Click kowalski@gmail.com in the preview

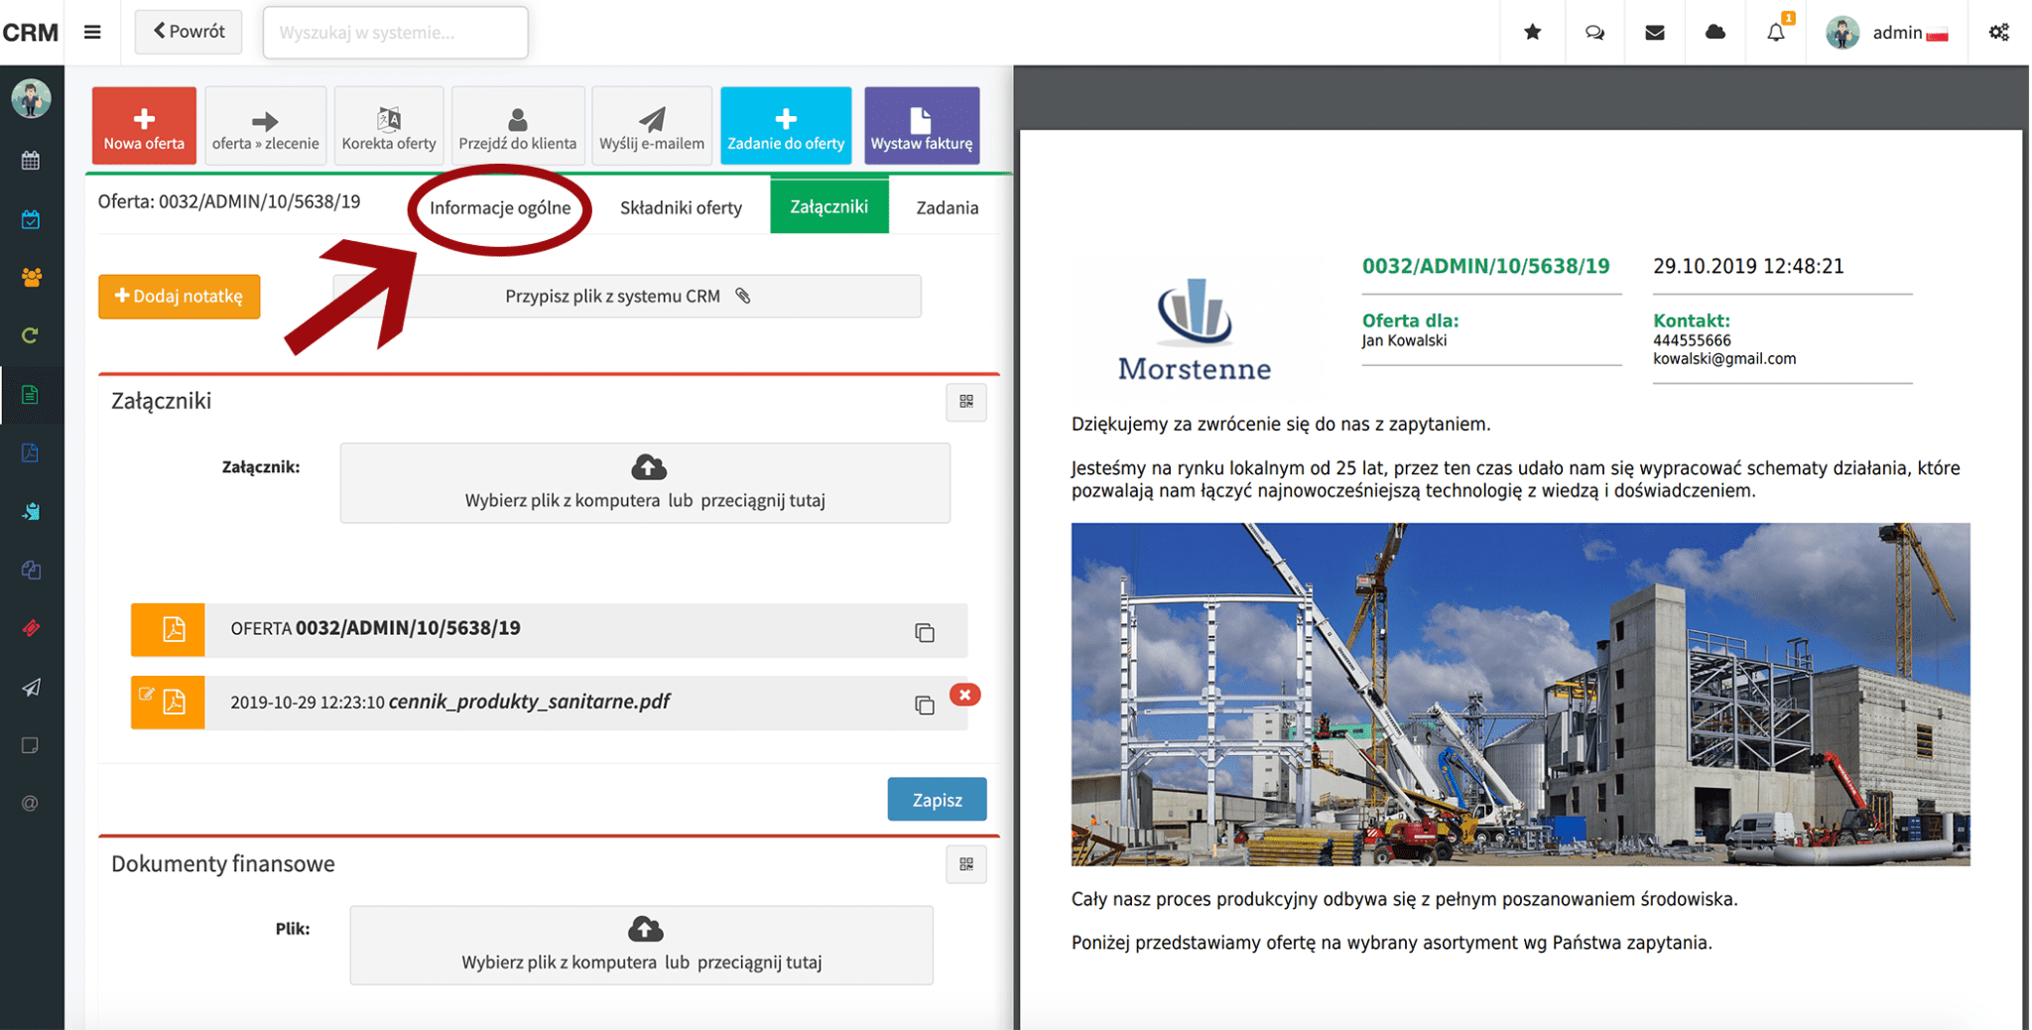point(1724,359)
